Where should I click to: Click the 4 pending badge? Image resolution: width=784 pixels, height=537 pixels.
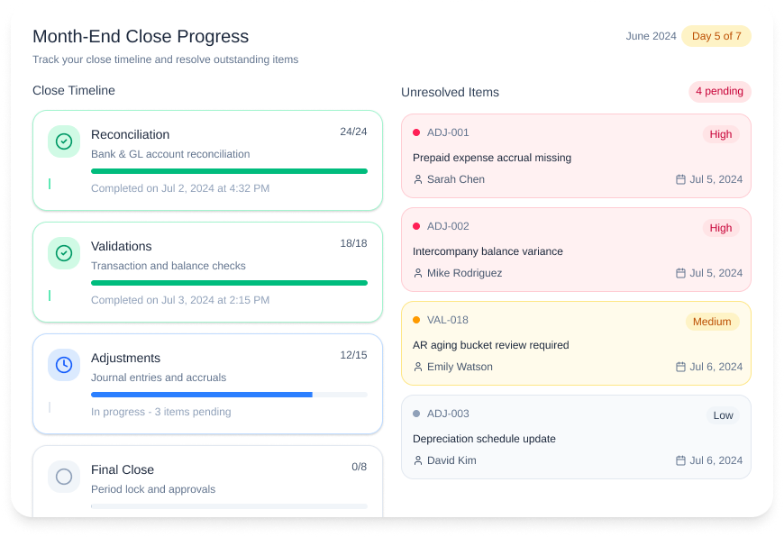pyautogui.click(x=719, y=92)
